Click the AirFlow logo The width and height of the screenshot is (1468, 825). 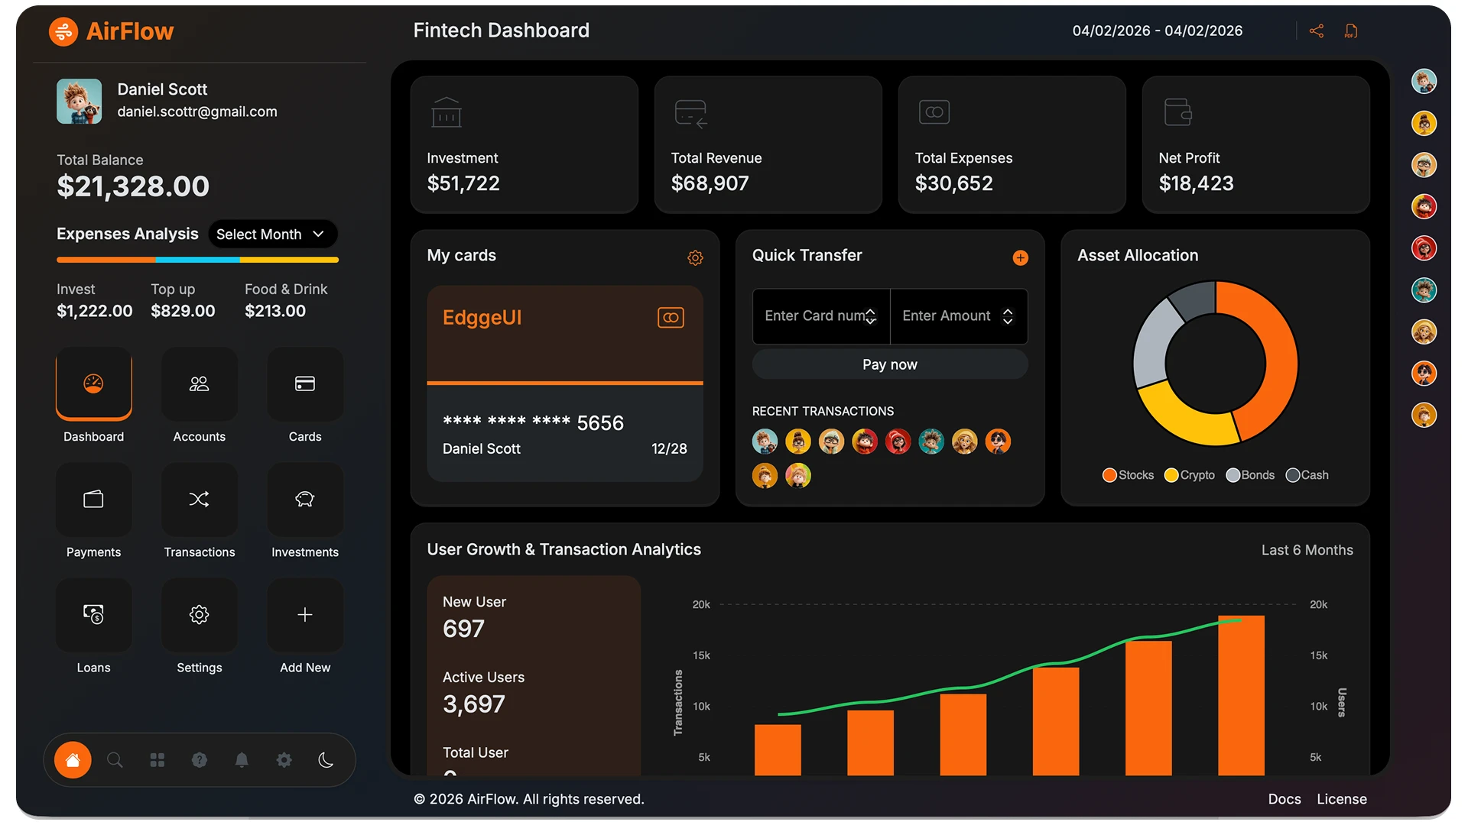click(112, 31)
